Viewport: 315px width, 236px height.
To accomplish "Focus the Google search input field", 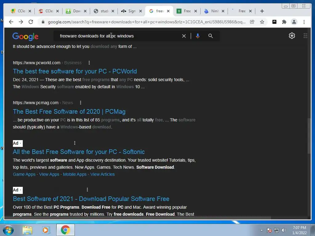I will tap(118, 36).
